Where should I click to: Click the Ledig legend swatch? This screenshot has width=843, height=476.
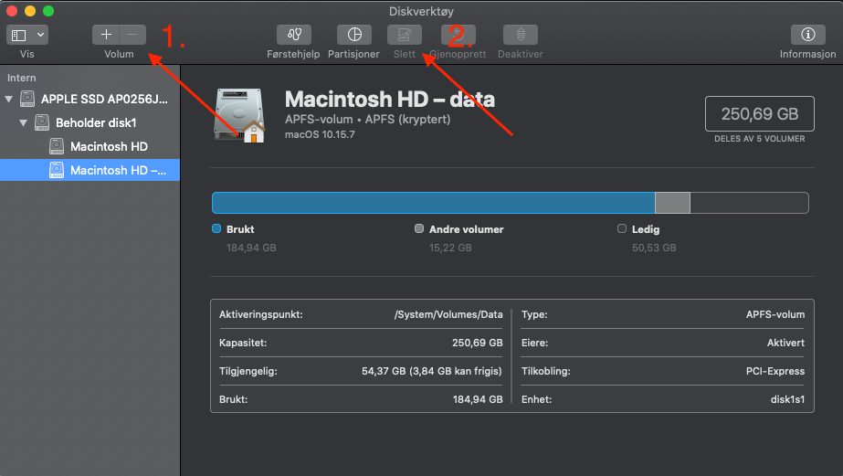click(x=622, y=228)
